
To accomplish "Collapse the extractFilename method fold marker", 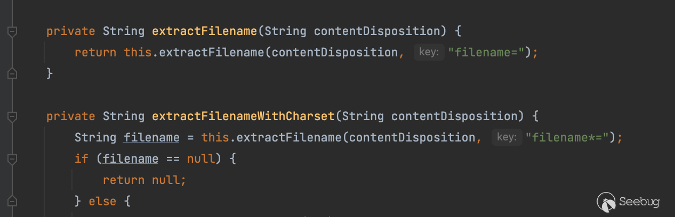I will (x=12, y=31).
